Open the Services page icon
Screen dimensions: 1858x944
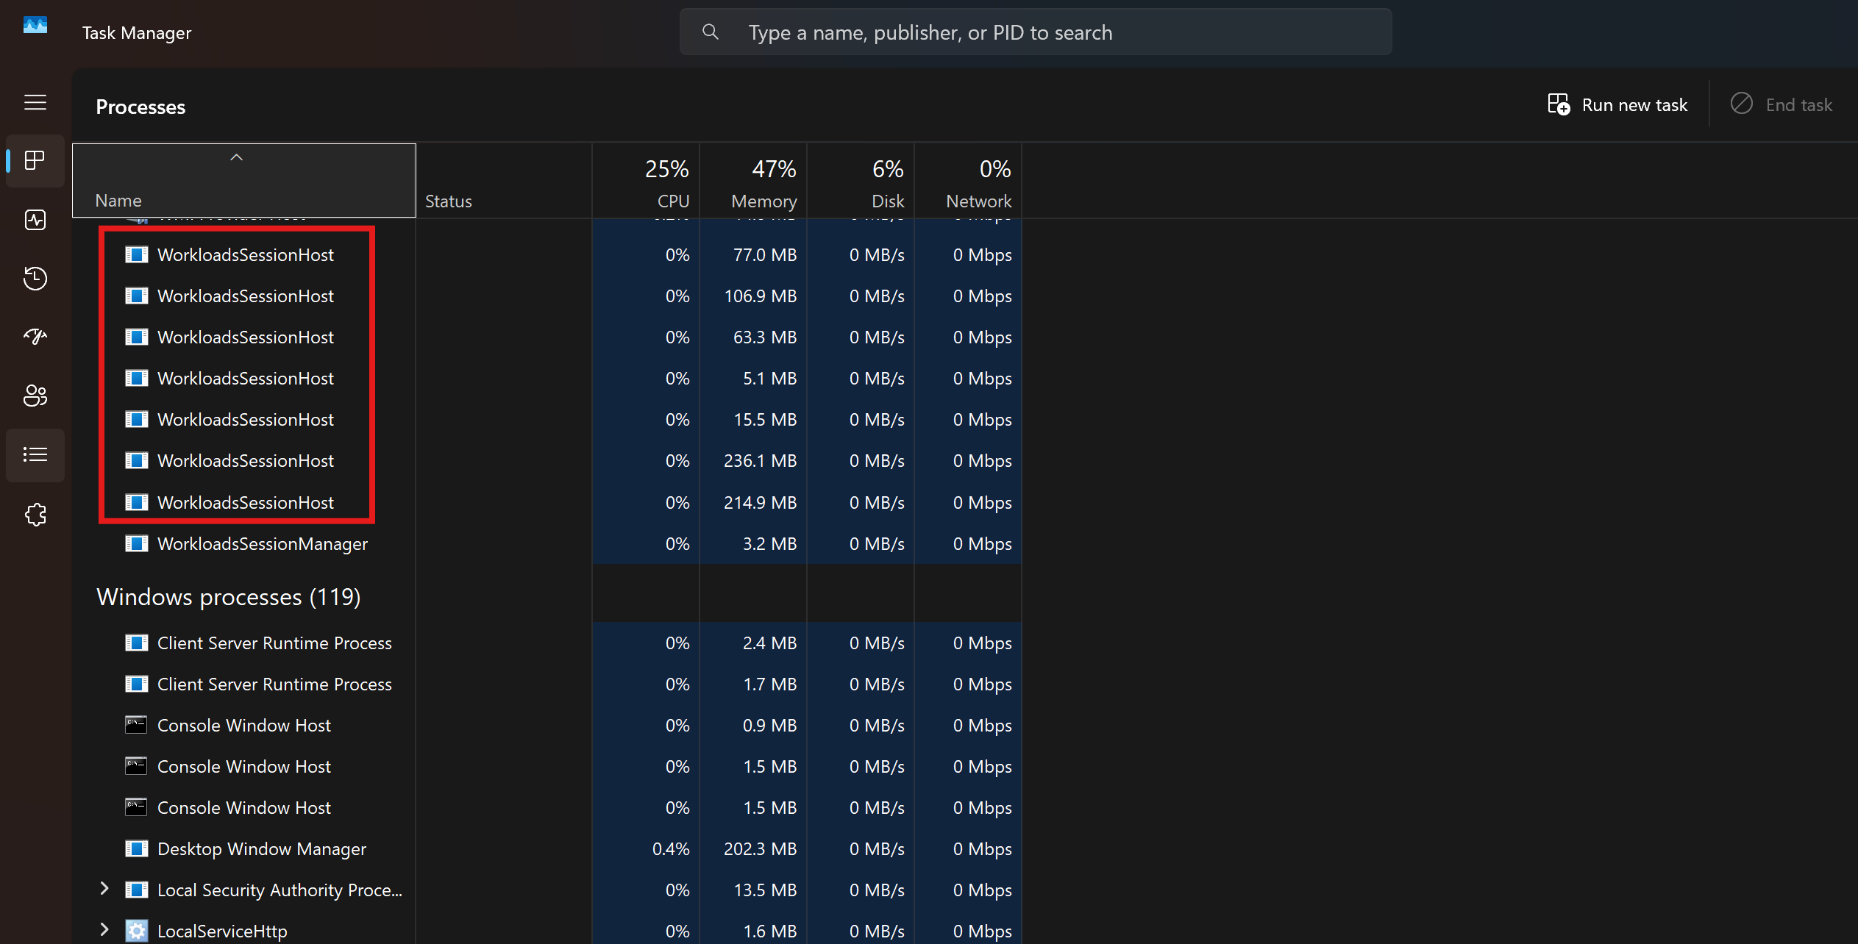[x=35, y=515]
